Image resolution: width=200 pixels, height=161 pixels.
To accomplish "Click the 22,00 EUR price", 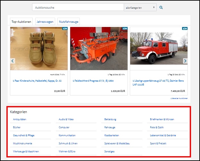I will [x=60, y=91].
